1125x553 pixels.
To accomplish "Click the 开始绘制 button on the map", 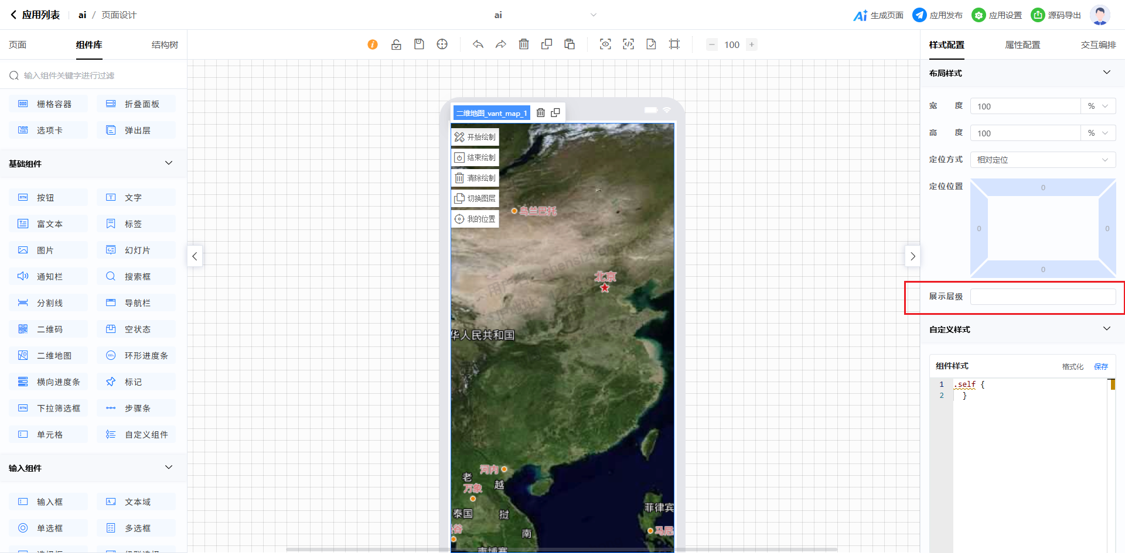I will coord(475,137).
